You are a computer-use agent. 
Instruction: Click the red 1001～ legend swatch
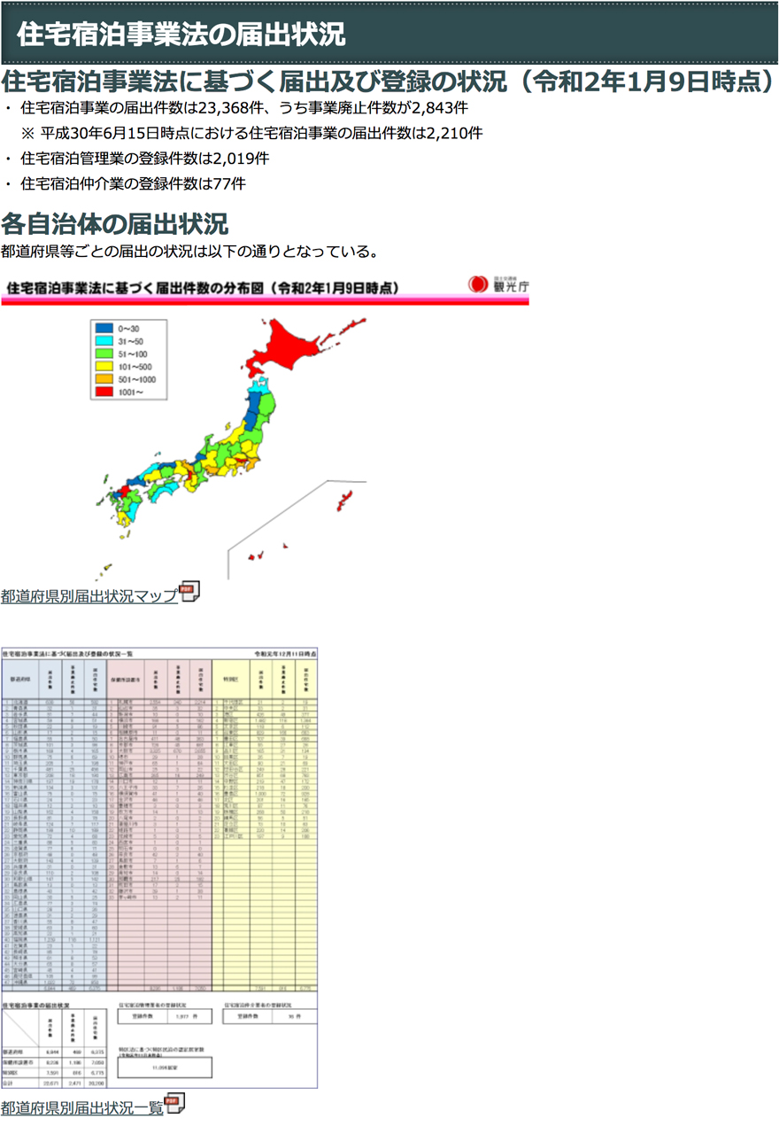pyautogui.click(x=104, y=391)
